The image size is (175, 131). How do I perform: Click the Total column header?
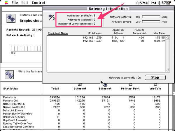pos(55,88)
